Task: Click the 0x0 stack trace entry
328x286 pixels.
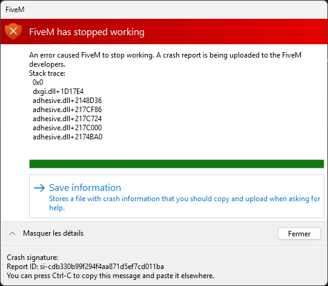Action: tap(38, 82)
